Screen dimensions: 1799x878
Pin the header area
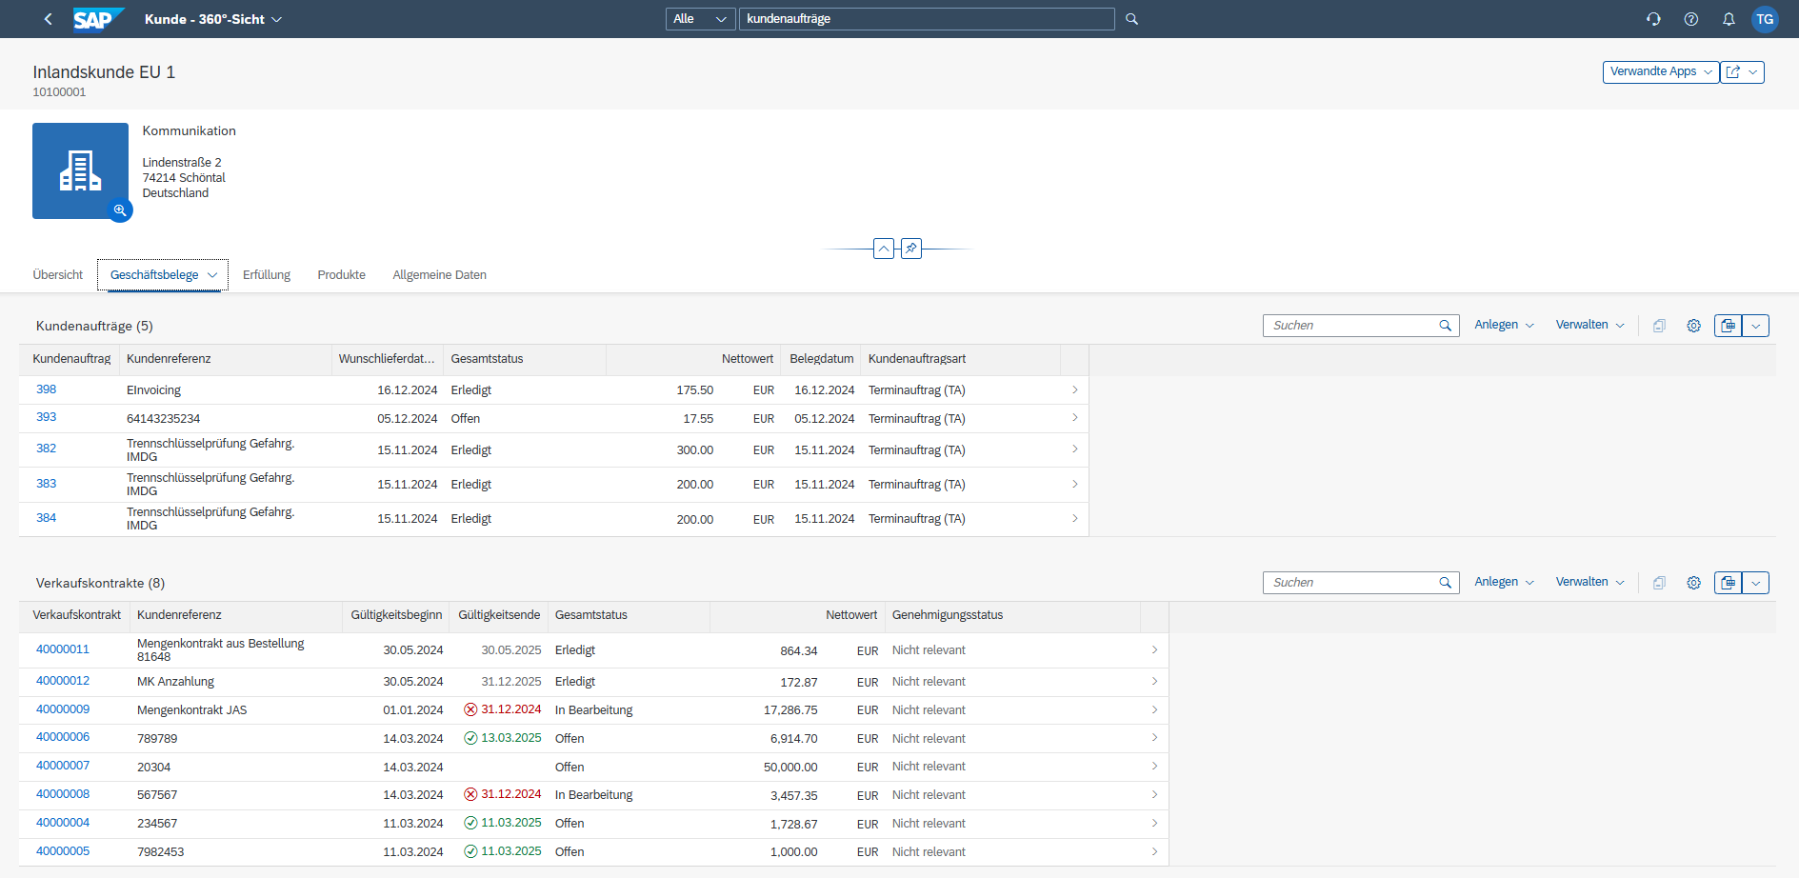pos(910,248)
